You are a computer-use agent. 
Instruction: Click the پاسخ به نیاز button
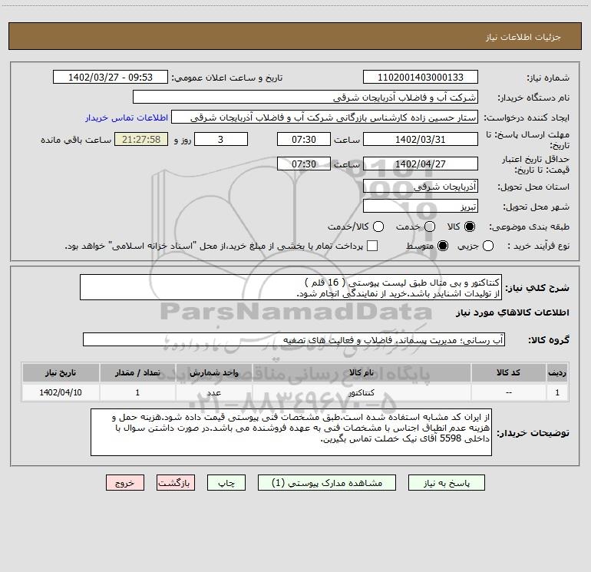click(x=446, y=483)
